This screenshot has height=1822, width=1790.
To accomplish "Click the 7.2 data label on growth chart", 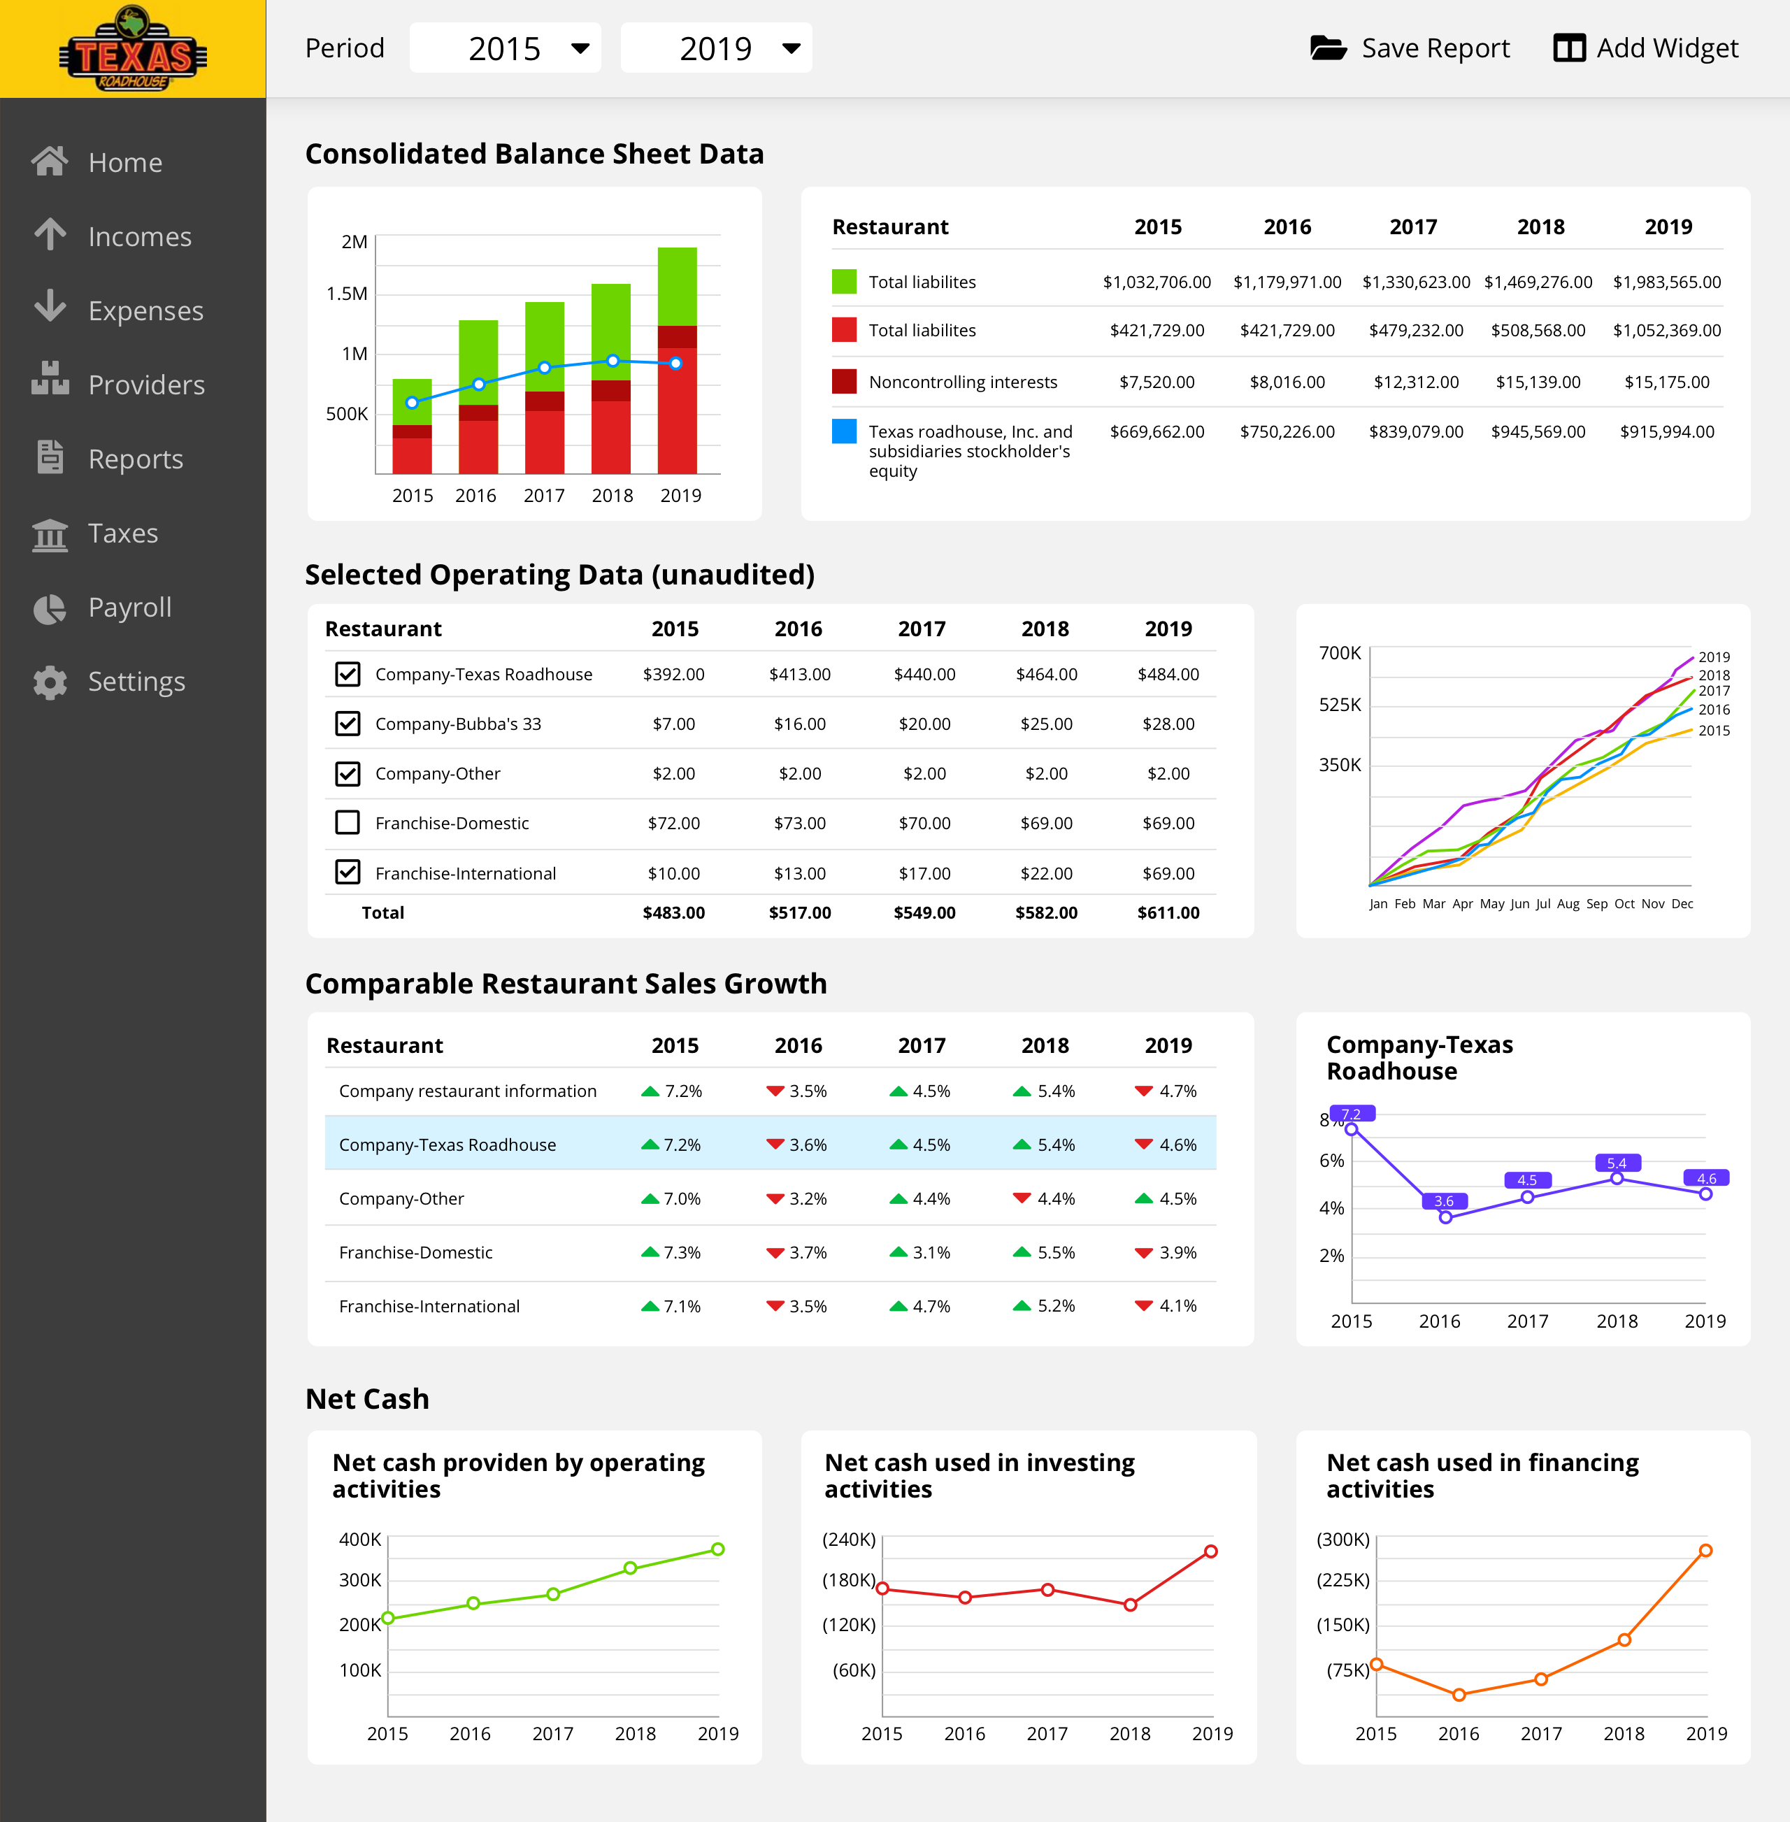I will click(x=1351, y=1113).
